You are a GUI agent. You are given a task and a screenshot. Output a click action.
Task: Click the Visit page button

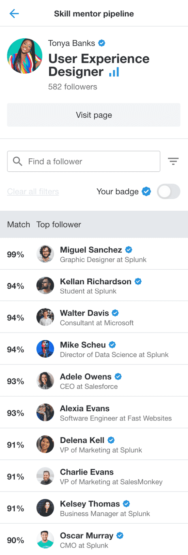[x=94, y=115]
